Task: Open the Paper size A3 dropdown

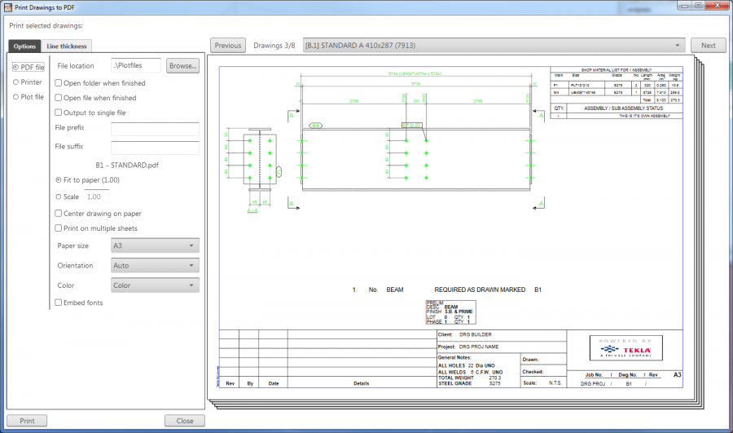Action: point(155,245)
